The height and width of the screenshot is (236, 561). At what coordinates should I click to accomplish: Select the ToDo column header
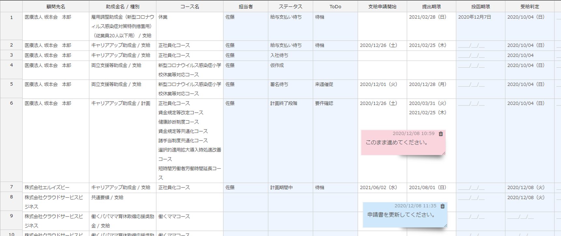pyautogui.click(x=335, y=7)
